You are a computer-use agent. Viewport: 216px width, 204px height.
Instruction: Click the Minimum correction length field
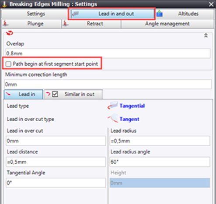pos(108,84)
